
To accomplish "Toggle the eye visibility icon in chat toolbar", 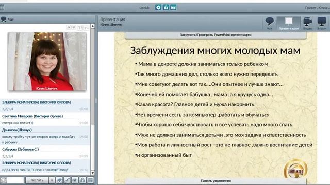I will click(x=75, y=180).
